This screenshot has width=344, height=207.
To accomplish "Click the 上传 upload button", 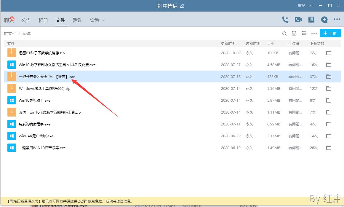I will coord(330,33).
